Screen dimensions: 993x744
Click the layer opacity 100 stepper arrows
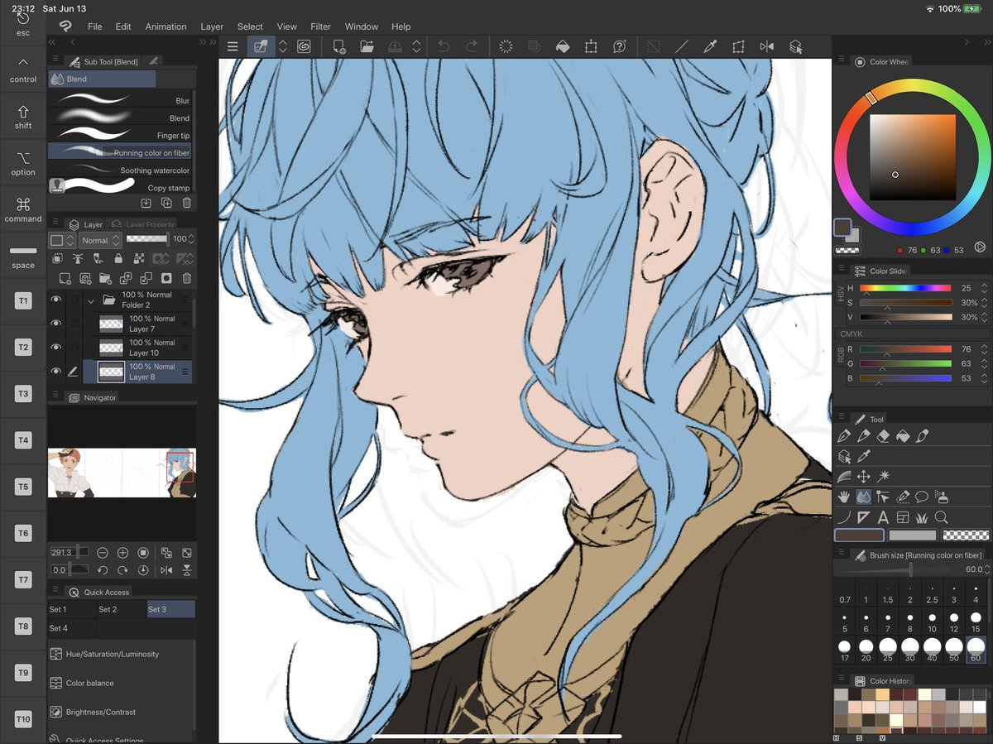tap(193, 239)
